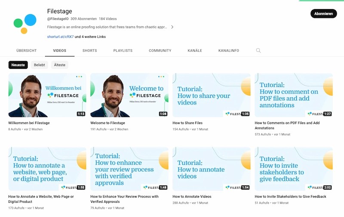The image size is (344, 217).
Task: Click the channel description text
Action: coord(107,27)
